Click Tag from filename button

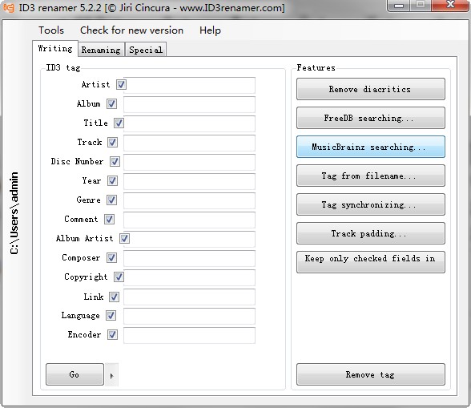[371, 176]
